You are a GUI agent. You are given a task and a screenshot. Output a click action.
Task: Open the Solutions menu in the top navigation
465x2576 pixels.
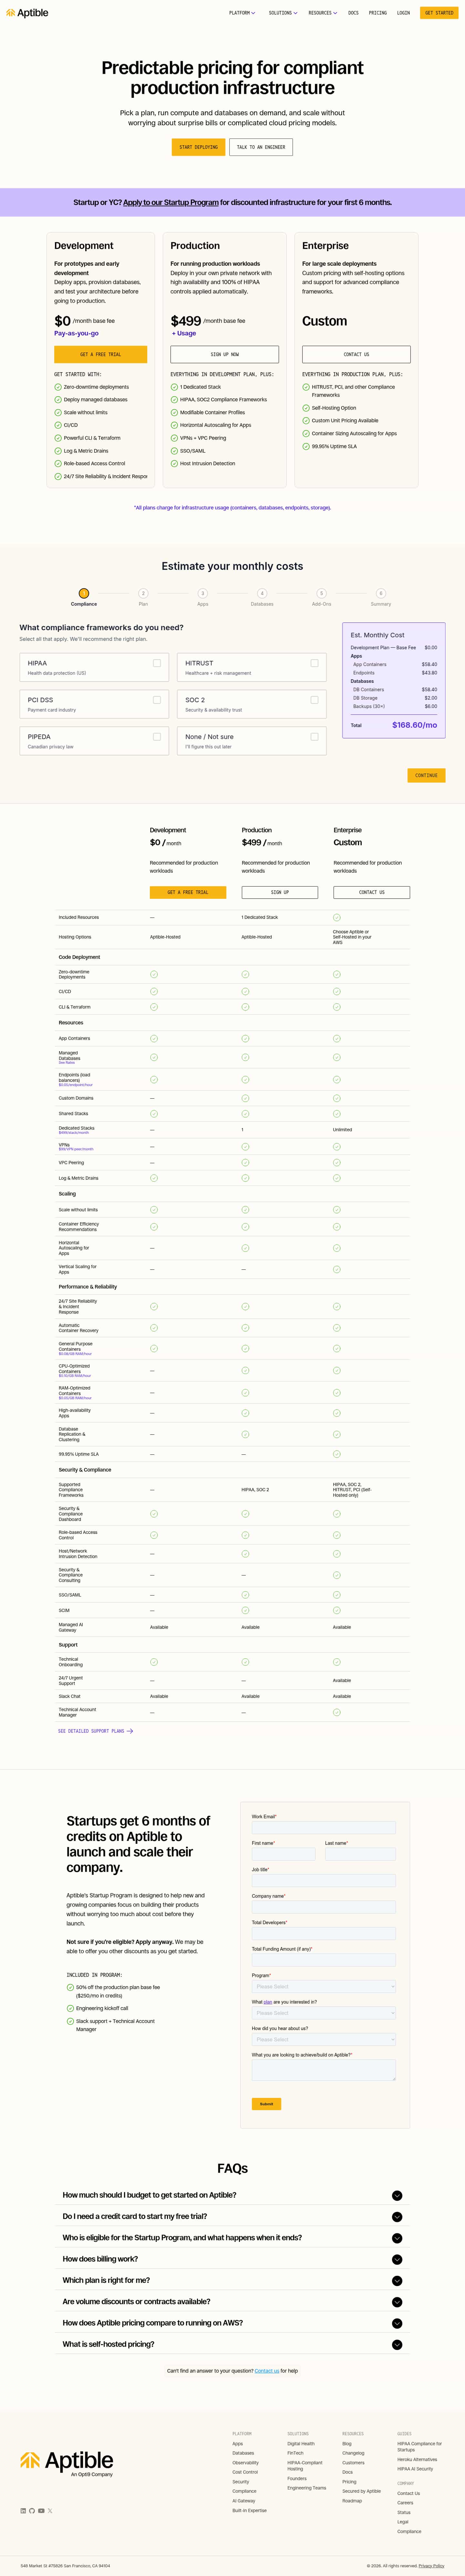pyautogui.click(x=283, y=13)
